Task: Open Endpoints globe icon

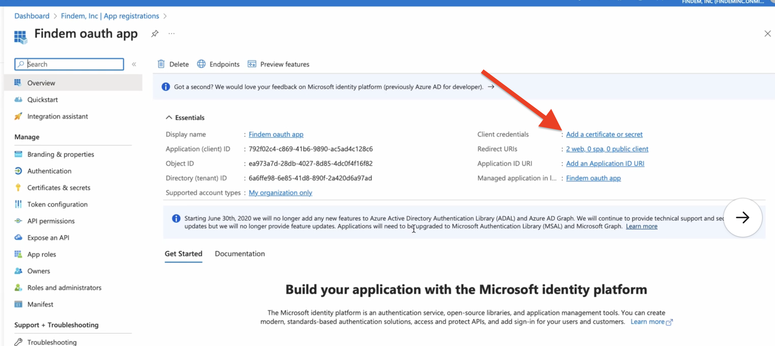Action: point(201,64)
